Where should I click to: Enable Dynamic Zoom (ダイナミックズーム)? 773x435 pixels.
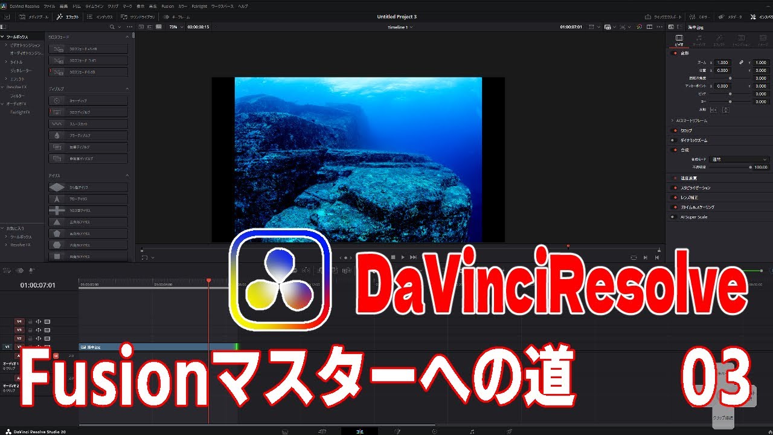(673, 140)
